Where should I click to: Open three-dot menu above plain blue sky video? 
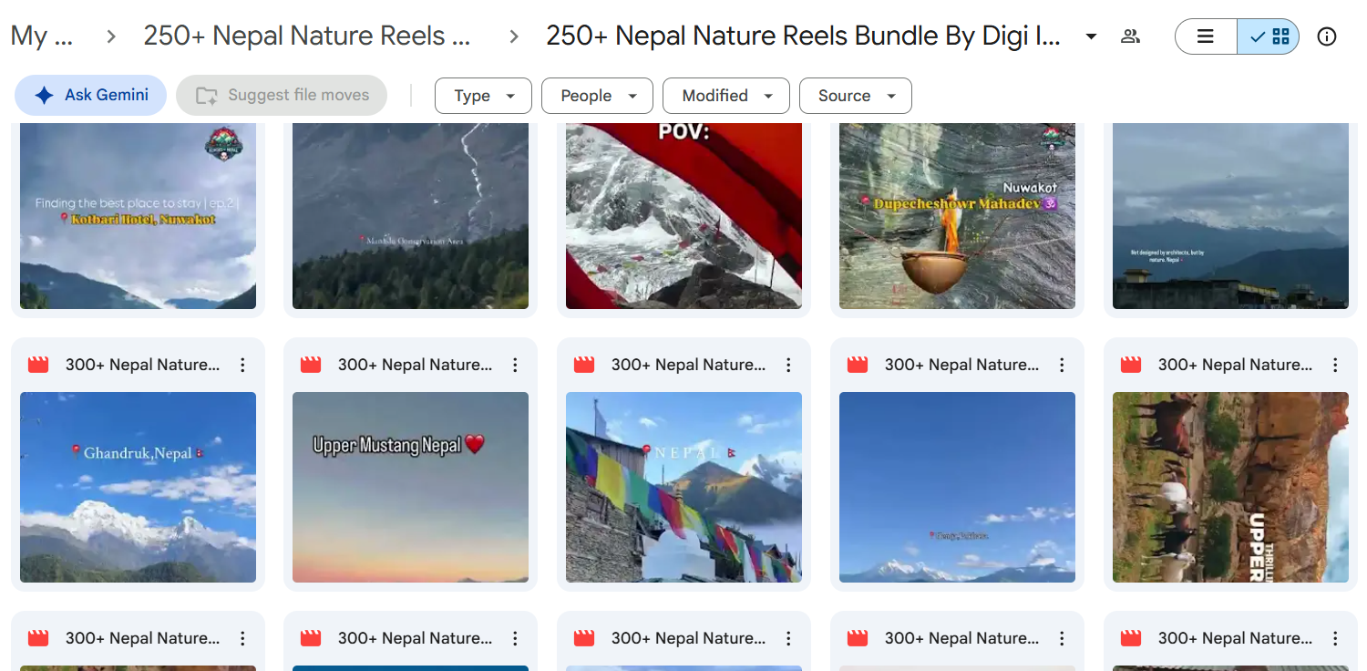pyautogui.click(x=1062, y=365)
